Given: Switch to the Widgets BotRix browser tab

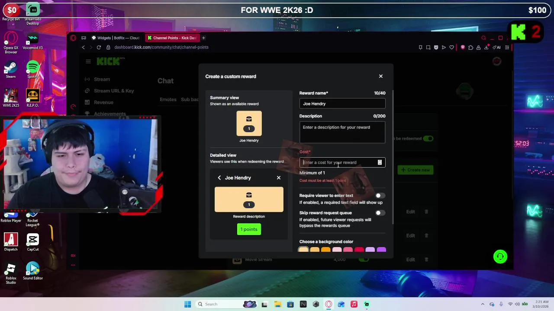Looking at the screenshot, I should coord(115,38).
